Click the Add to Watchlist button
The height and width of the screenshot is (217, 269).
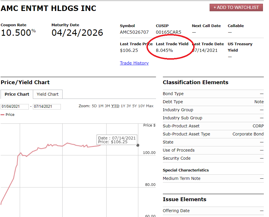(236, 7)
